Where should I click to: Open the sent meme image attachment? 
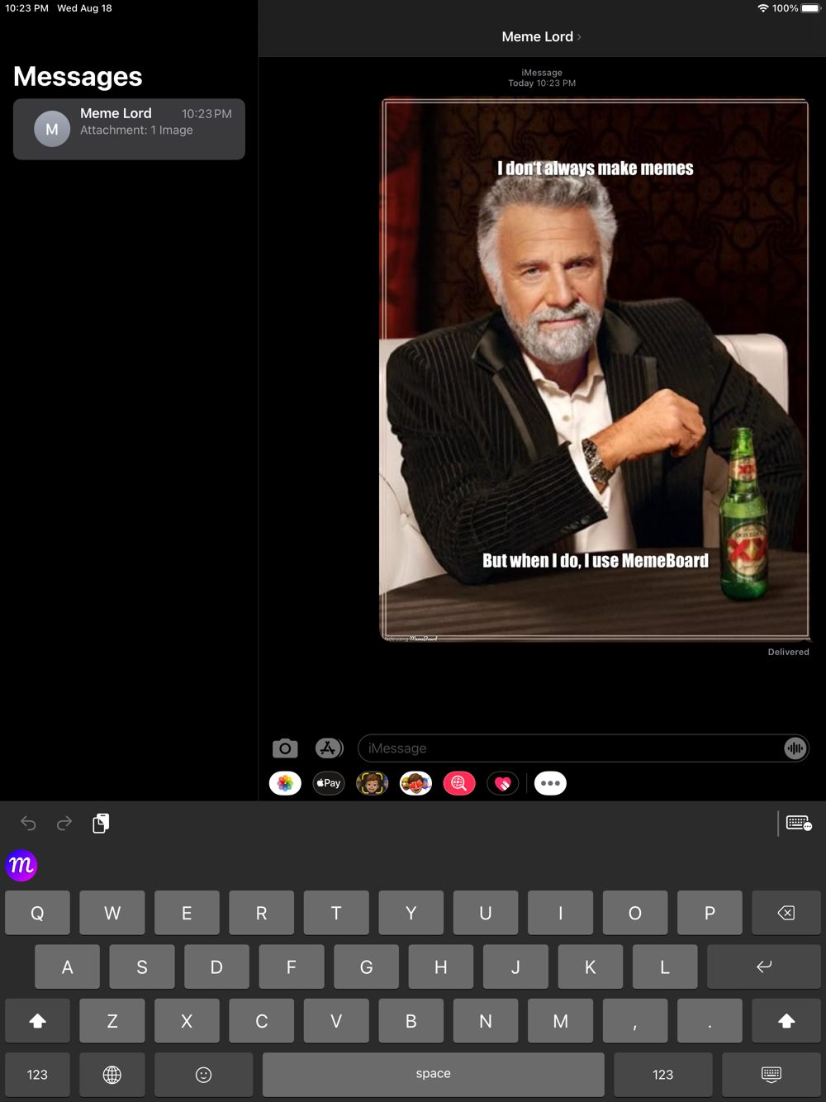coord(595,369)
